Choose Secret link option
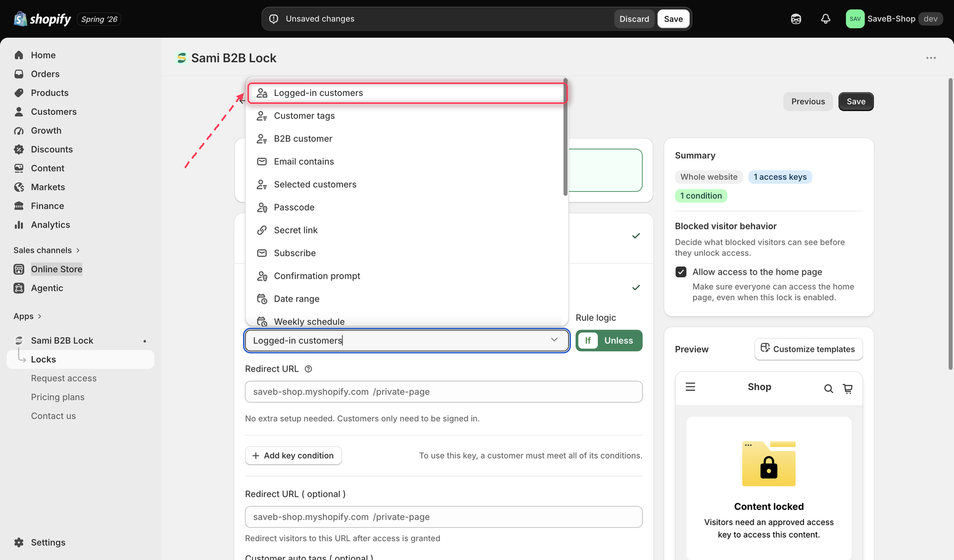Screen dimensions: 954x560 [405, 230]
